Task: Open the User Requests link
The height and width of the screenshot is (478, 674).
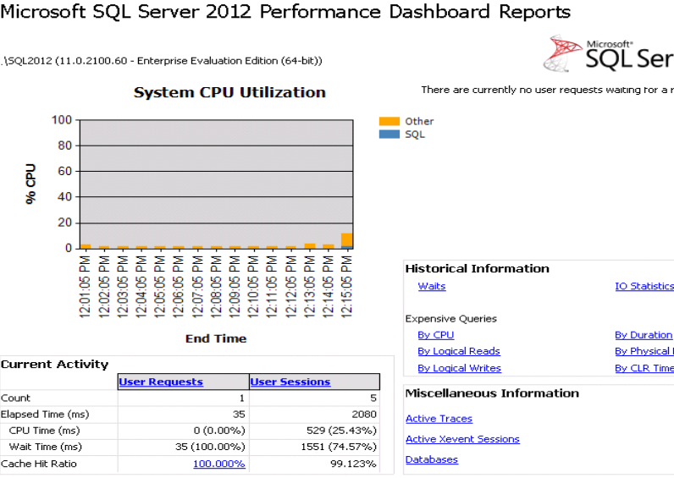Action: coord(161,382)
